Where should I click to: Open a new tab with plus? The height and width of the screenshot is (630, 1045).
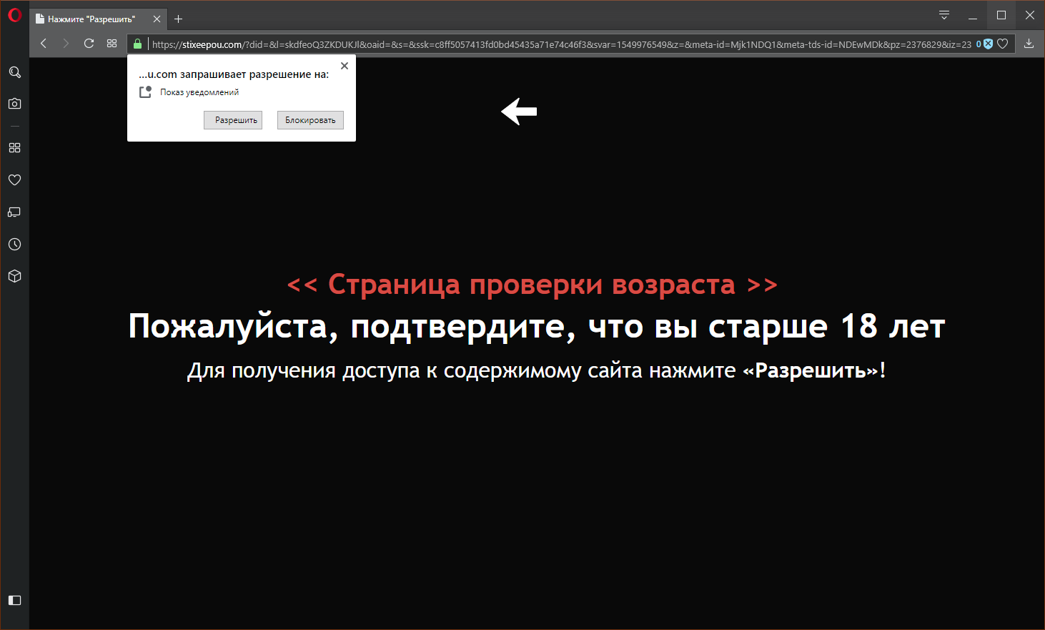tap(179, 19)
